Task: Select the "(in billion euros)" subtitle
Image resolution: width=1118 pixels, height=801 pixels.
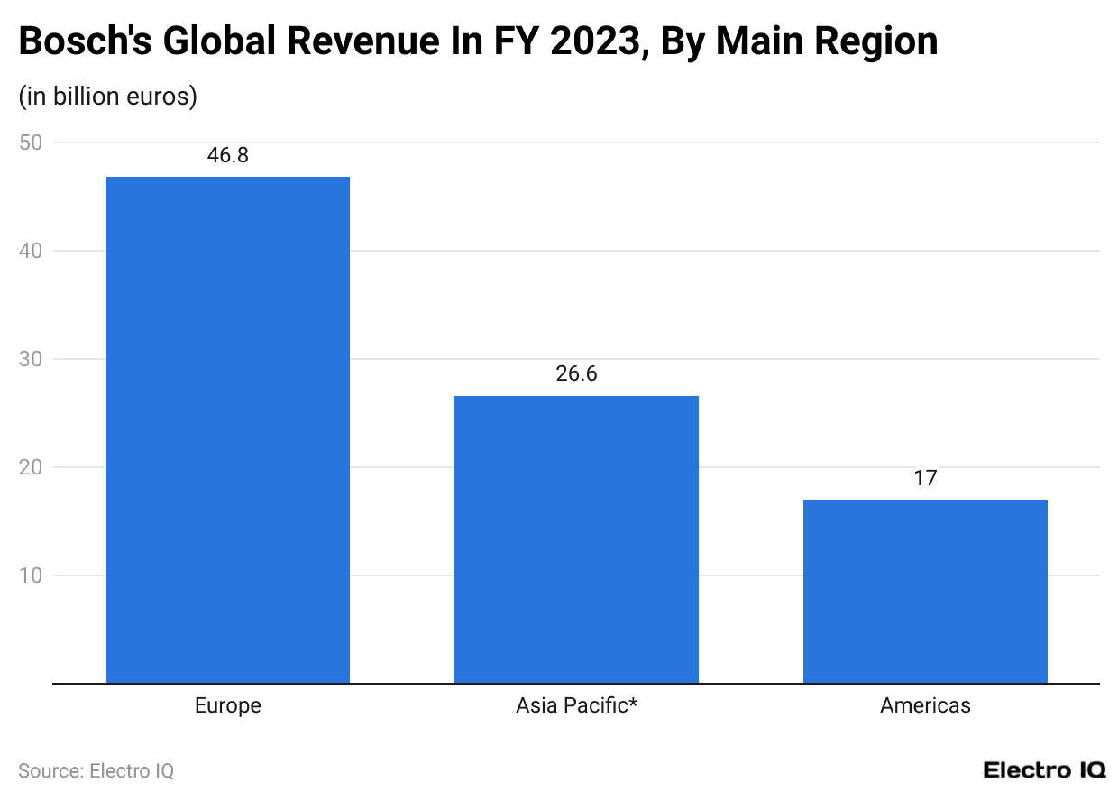Action: tap(107, 96)
